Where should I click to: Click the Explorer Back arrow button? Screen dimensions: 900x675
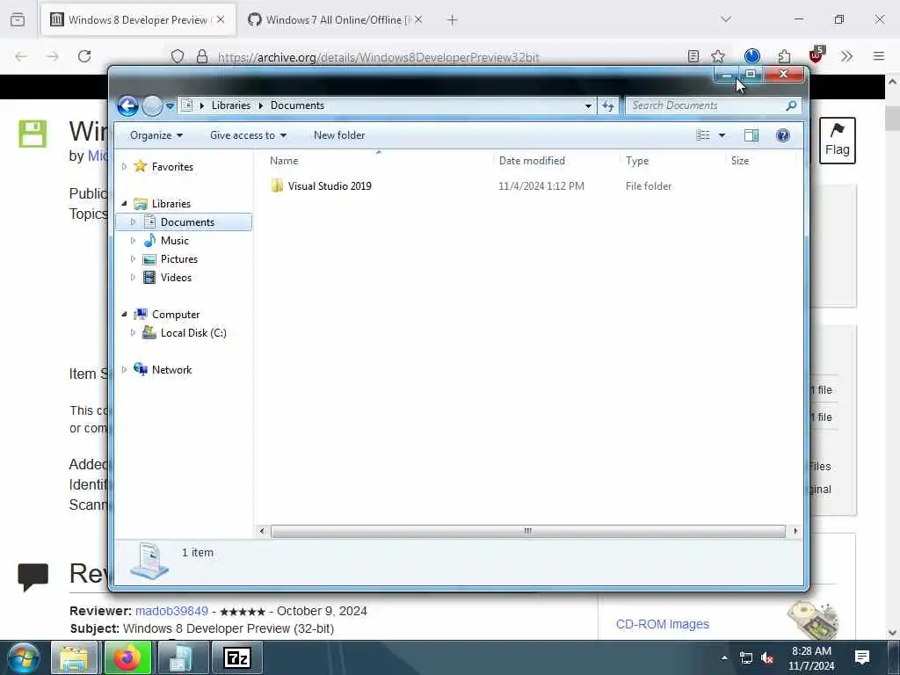click(x=127, y=105)
